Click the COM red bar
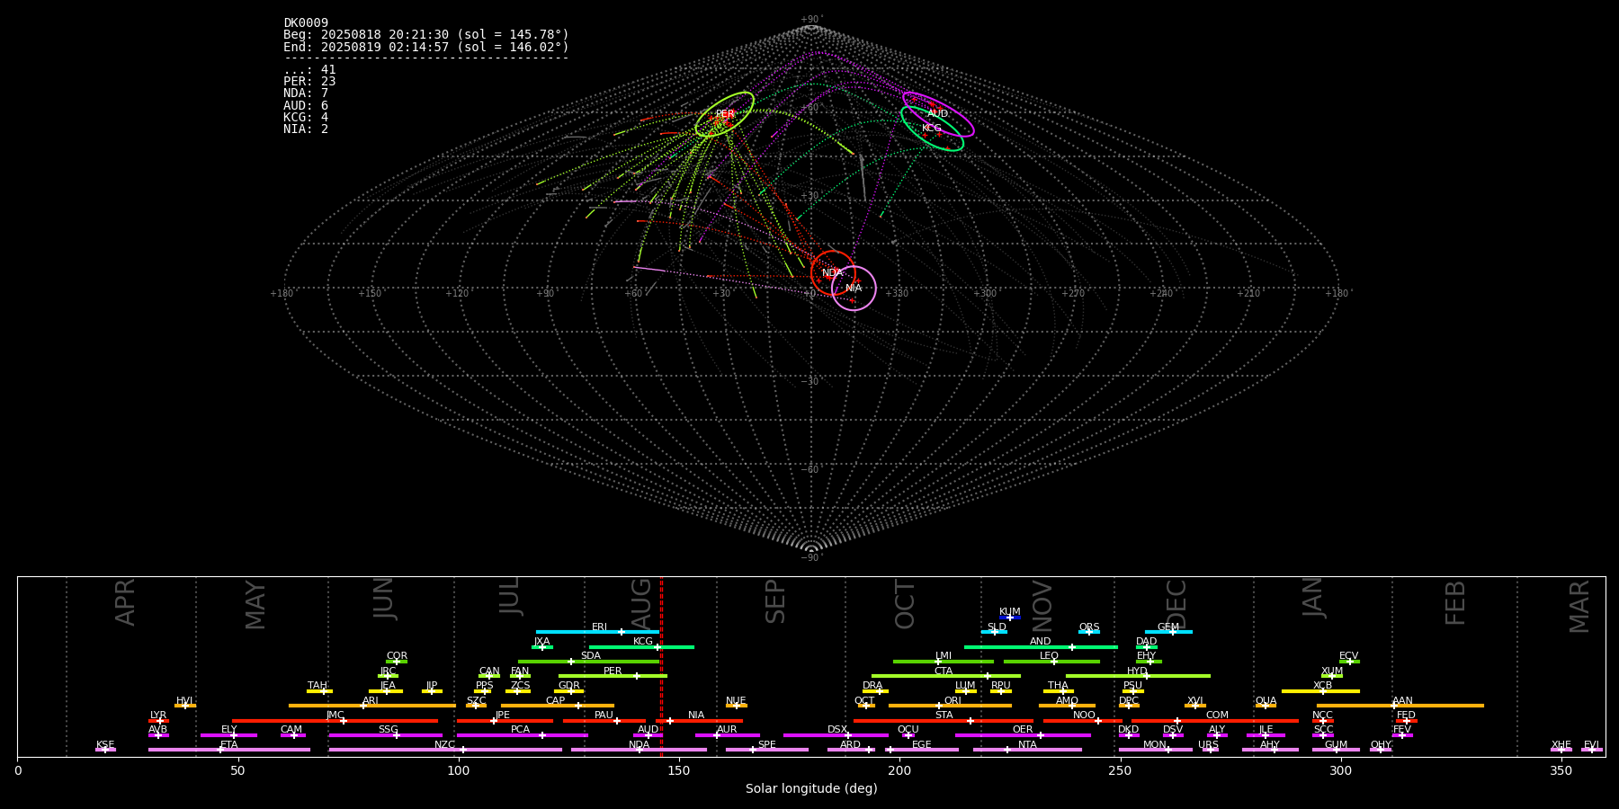 click(x=1215, y=721)
